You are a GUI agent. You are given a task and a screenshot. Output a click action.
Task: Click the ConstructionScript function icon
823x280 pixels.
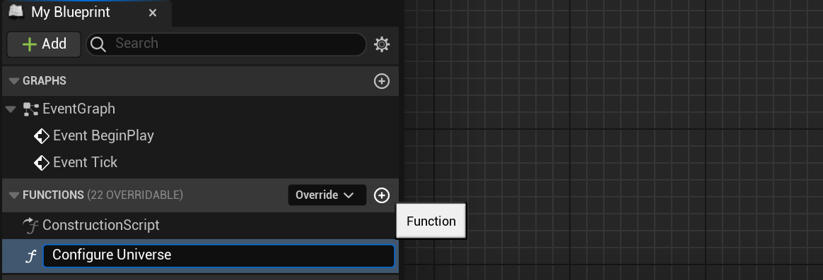point(31,226)
